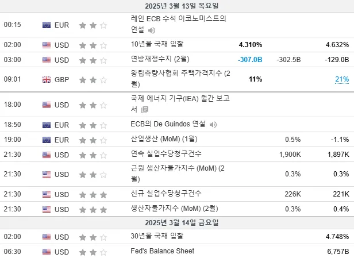Click EU flag in 00:15 row
Viewport: 354px width, 258px height.
click(47, 25)
